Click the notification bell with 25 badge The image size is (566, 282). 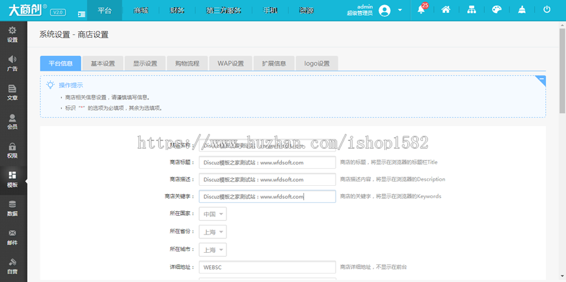click(x=422, y=10)
